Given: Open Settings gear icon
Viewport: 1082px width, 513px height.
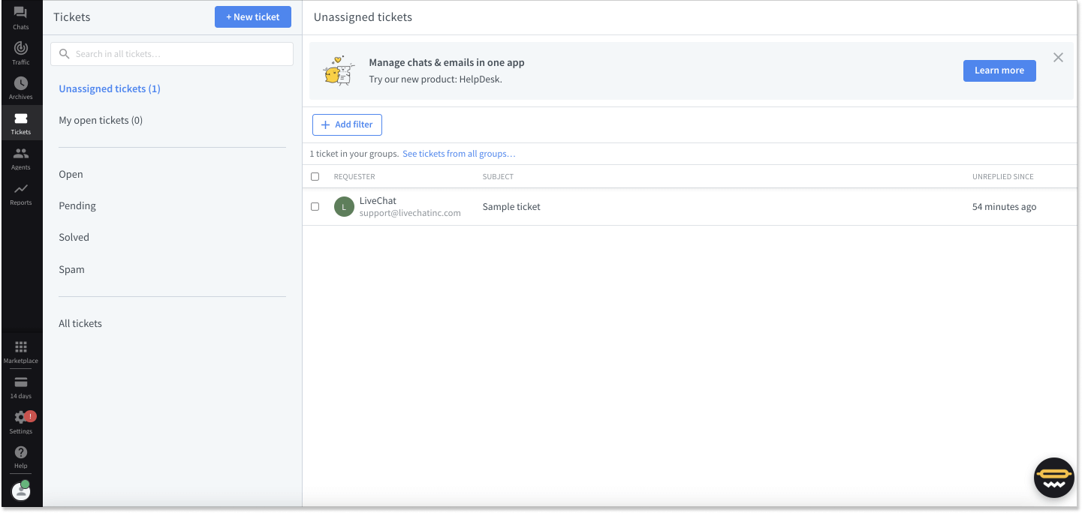Looking at the screenshot, I should point(21,418).
